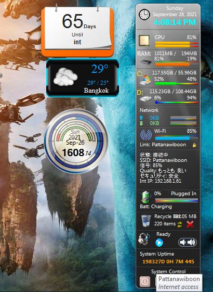213x292 pixels.
Task: Click the yellow padlock security icon
Action: coord(194,145)
